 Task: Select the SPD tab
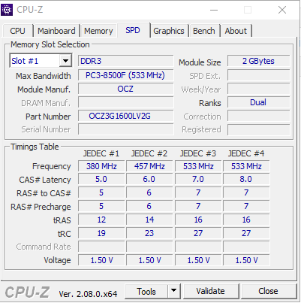tap(133, 30)
